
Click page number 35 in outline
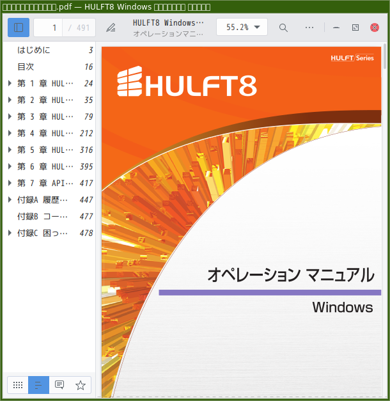pos(89,100)
